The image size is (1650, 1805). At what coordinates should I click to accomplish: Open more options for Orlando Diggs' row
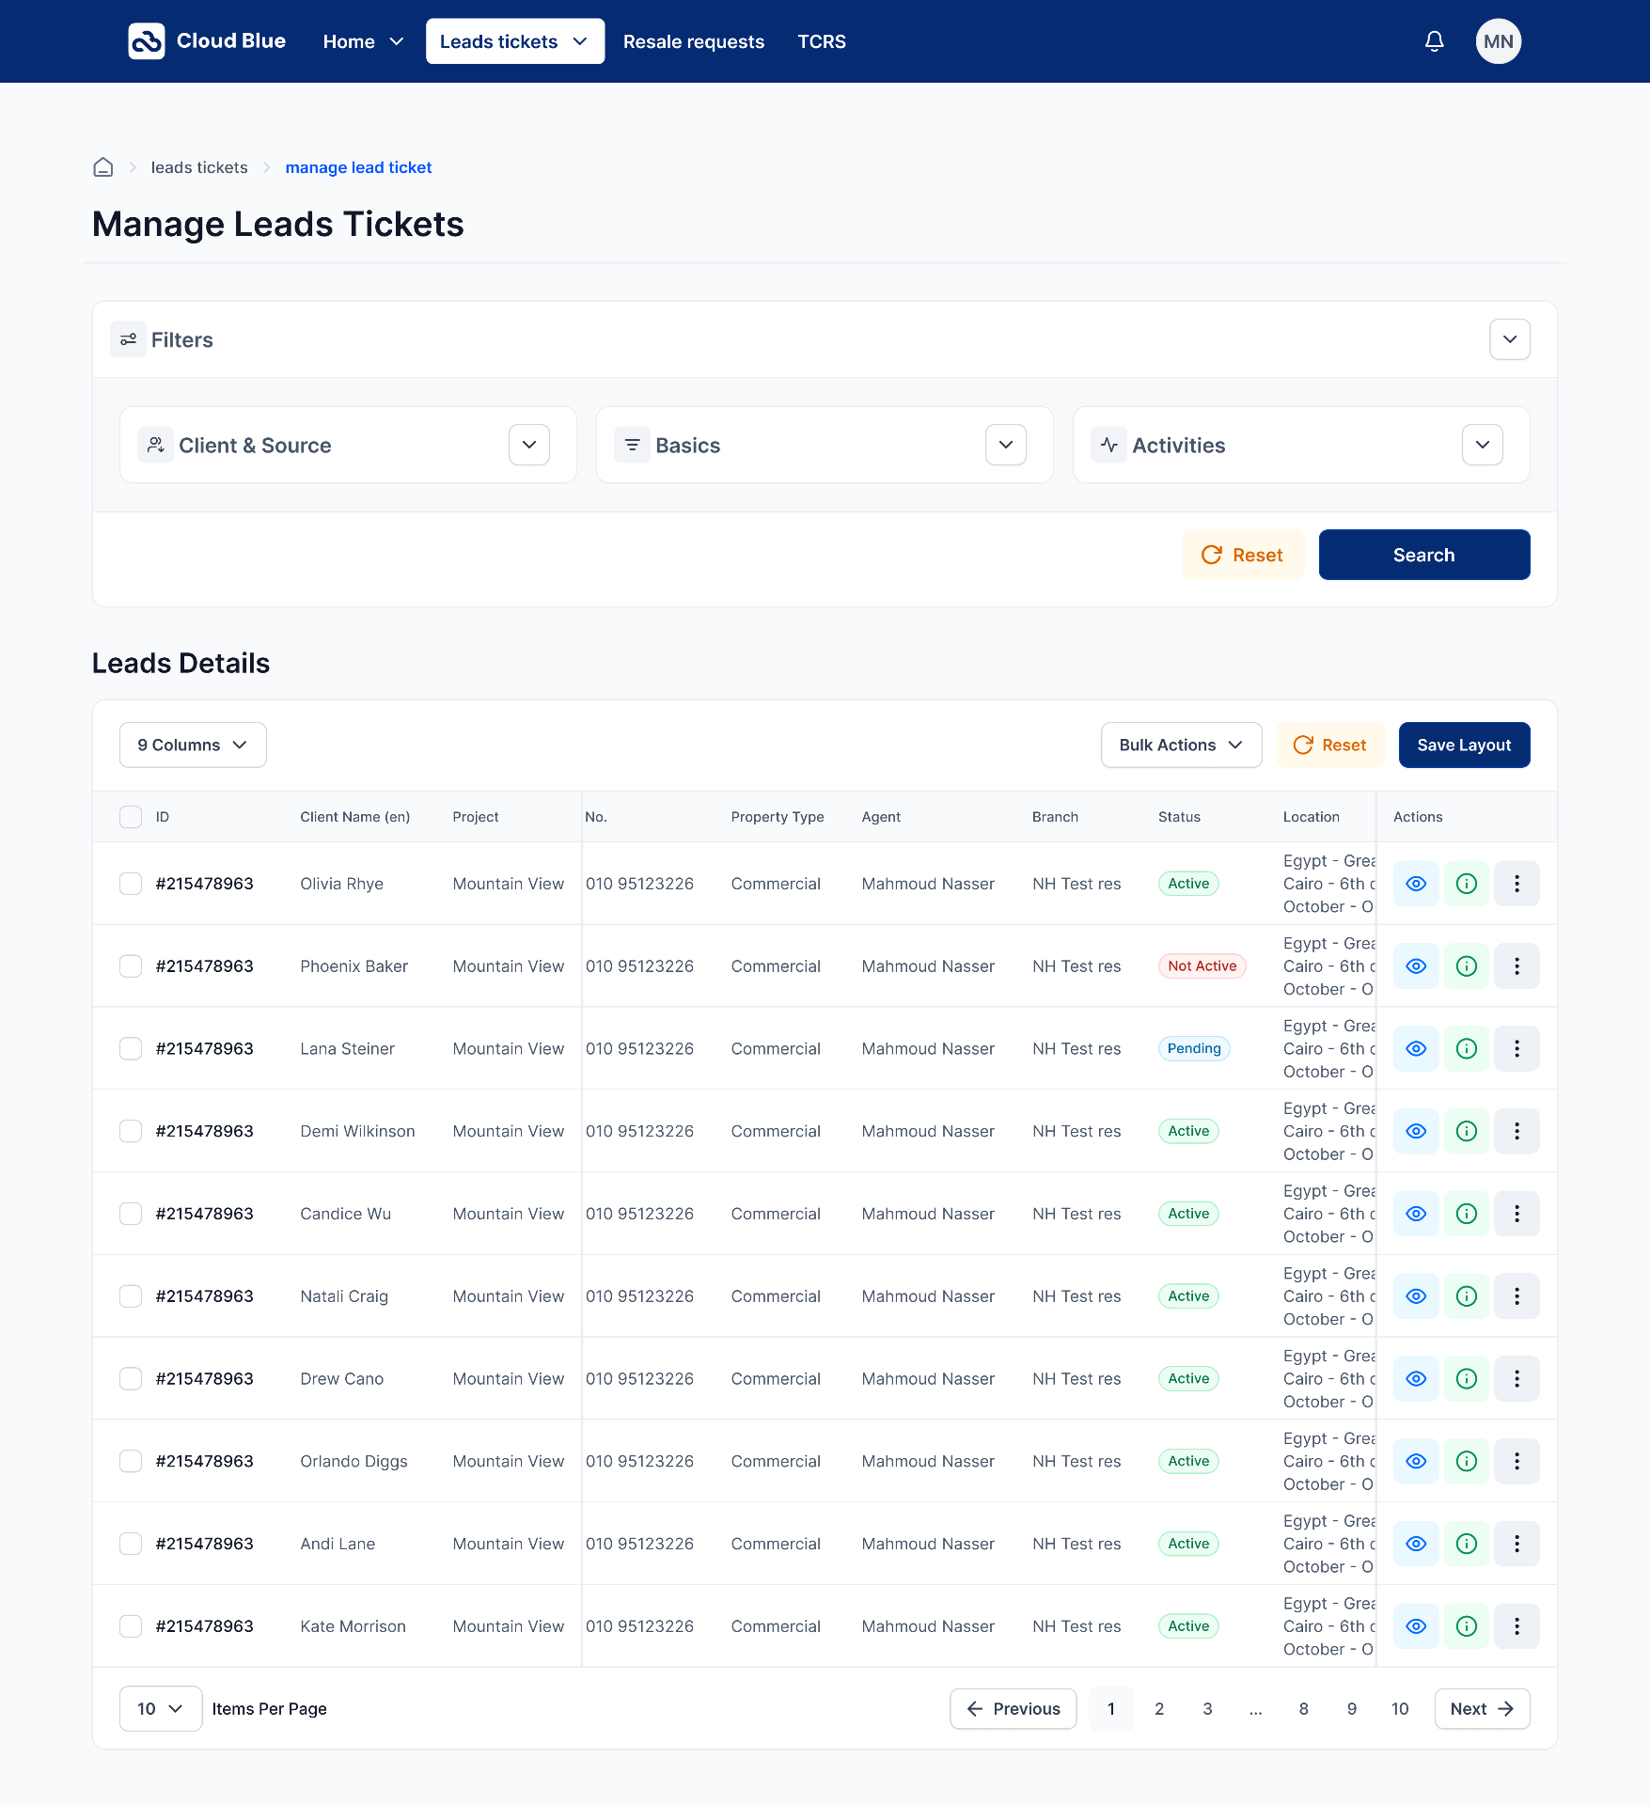point(1516,1461)
